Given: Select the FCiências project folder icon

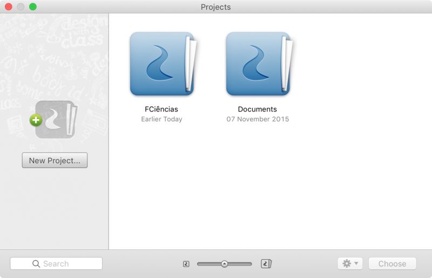Looking at the screenshot, I should point(163,64).
